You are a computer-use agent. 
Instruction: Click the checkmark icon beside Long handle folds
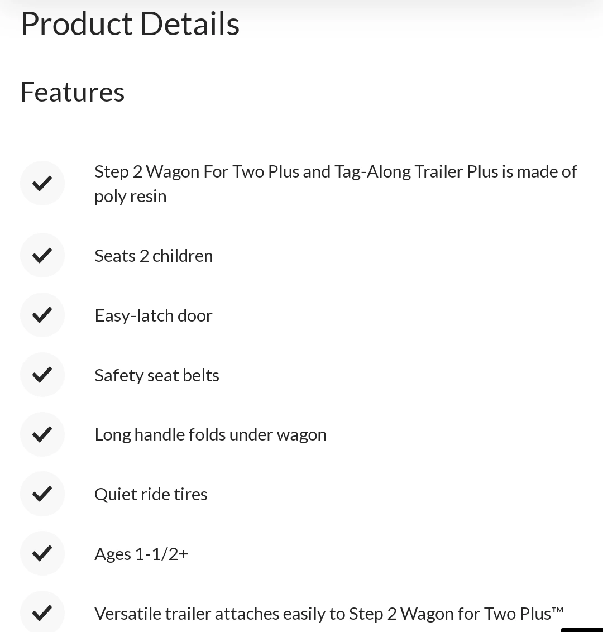(x=42, y=434)
